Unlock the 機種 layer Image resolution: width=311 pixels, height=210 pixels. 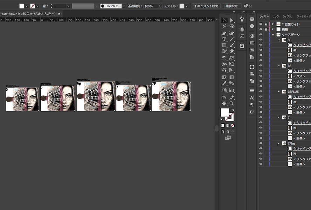click(x=266, y=29)
